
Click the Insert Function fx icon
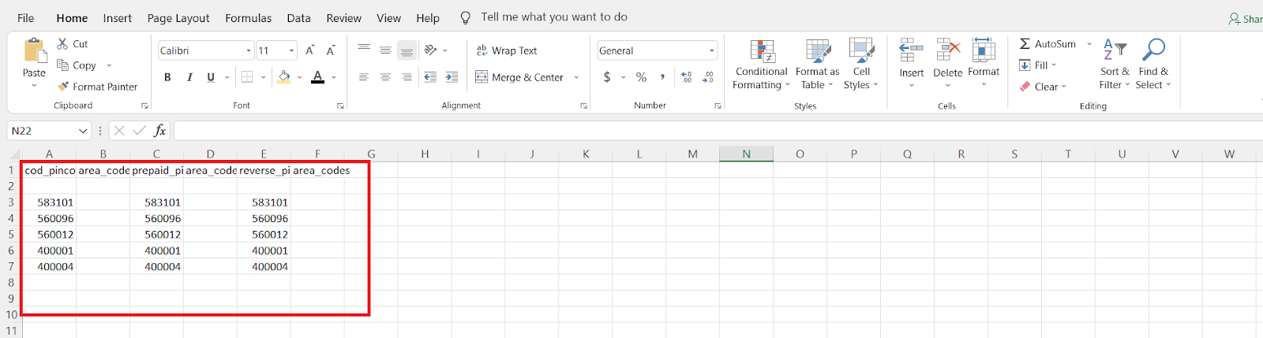pos(160,131)
